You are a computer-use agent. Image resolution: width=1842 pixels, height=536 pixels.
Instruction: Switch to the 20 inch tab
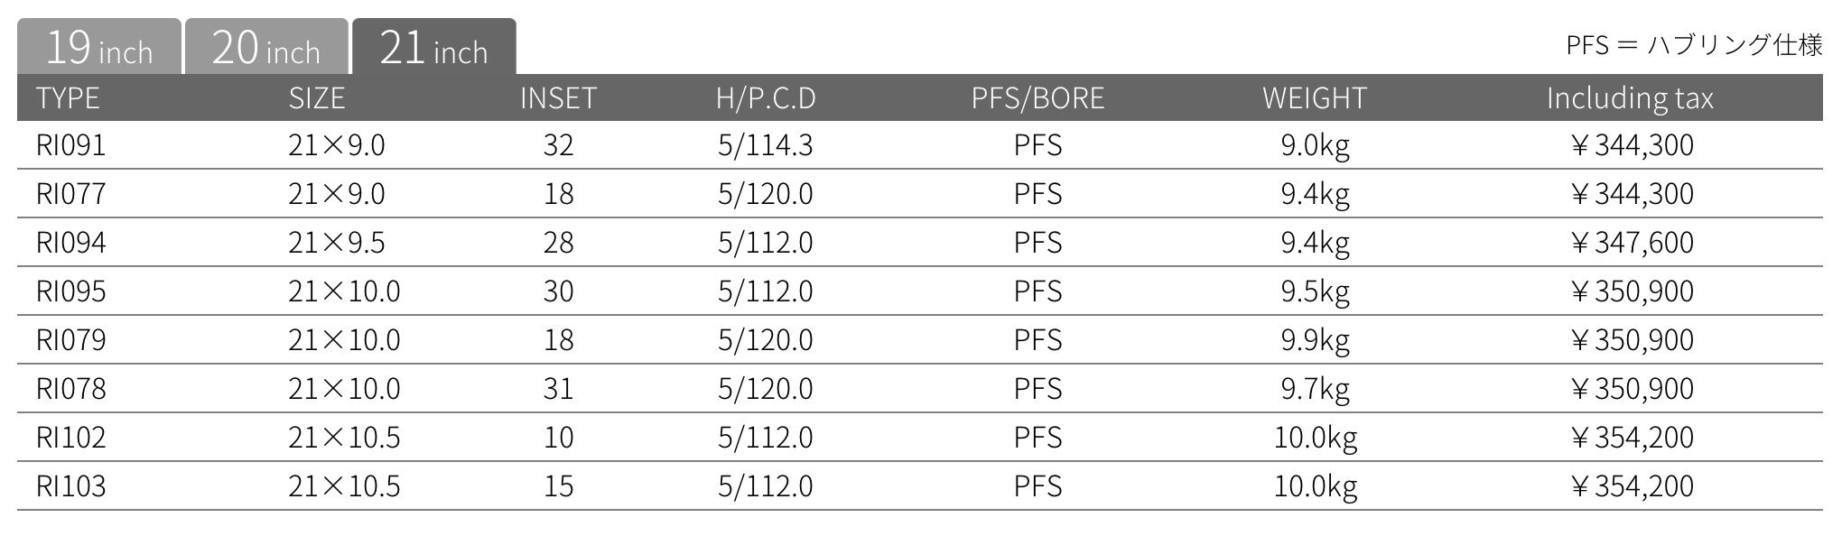pos(266,47)
